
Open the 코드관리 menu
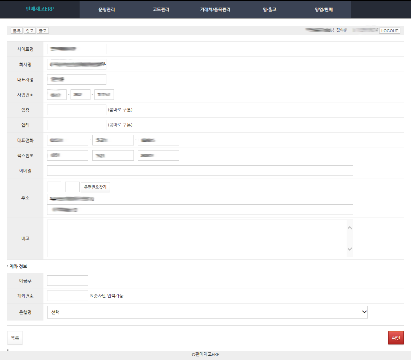161,10
